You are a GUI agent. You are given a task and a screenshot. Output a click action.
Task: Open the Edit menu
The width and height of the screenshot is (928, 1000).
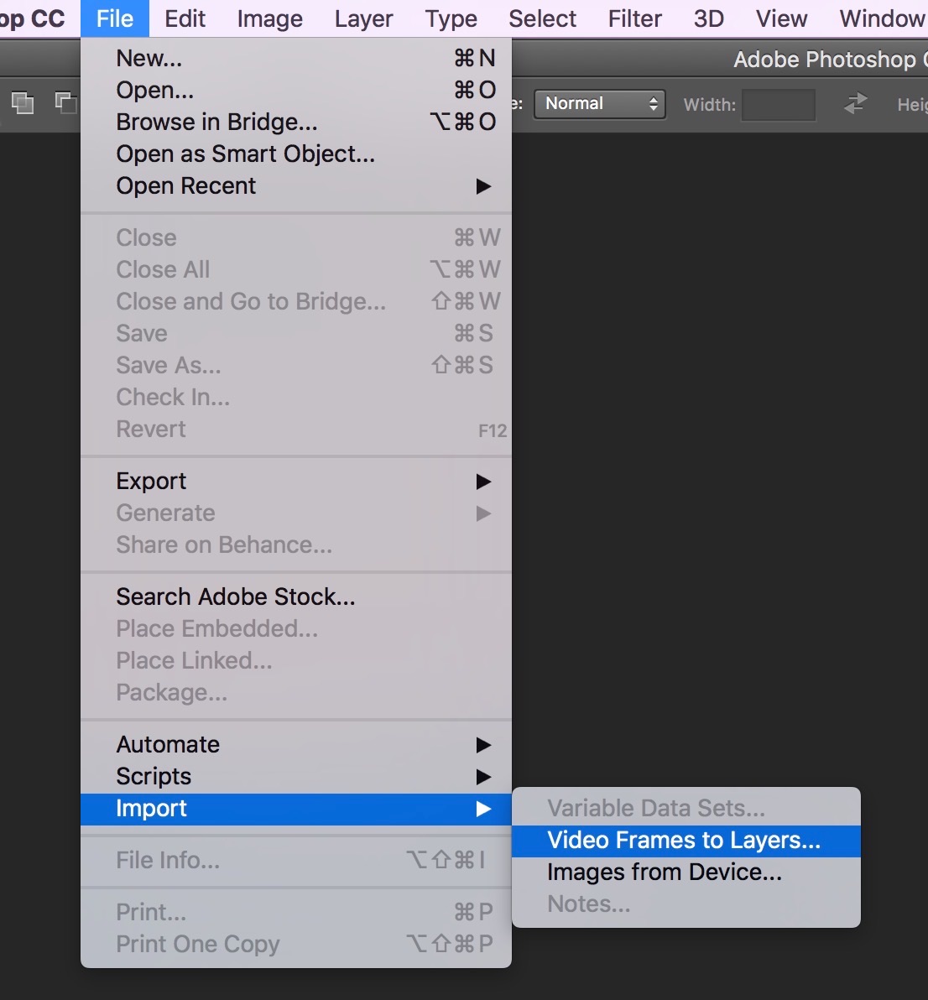185,18
